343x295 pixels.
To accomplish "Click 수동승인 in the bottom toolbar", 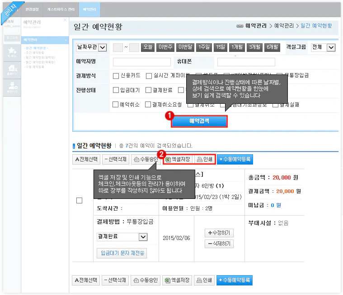I will coord(146,280).
